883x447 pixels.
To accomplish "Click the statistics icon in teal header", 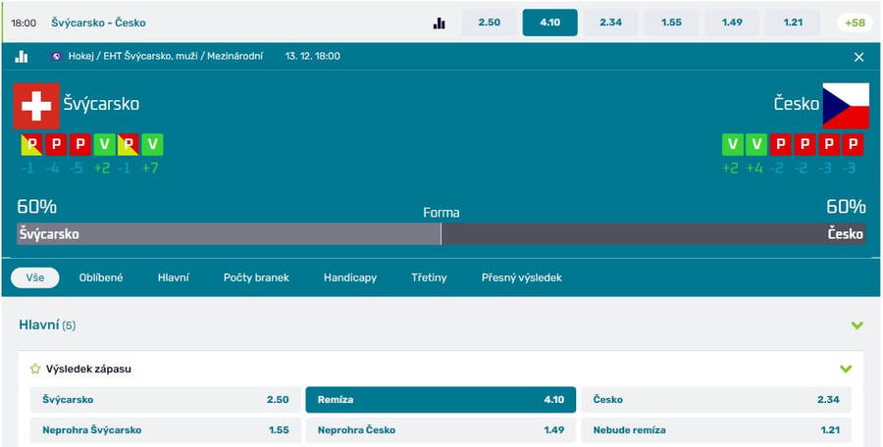I will click(x=22, y=57).
